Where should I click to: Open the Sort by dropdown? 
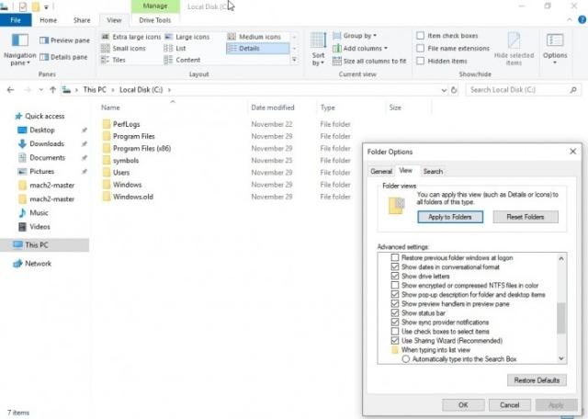[318, 50]
